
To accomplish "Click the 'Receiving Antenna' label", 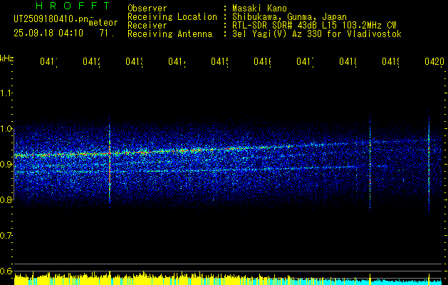I will (170, 34).
